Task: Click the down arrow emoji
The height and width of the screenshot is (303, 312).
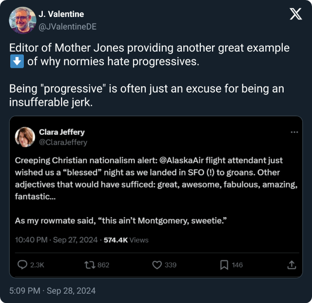Action: [15, 61]
